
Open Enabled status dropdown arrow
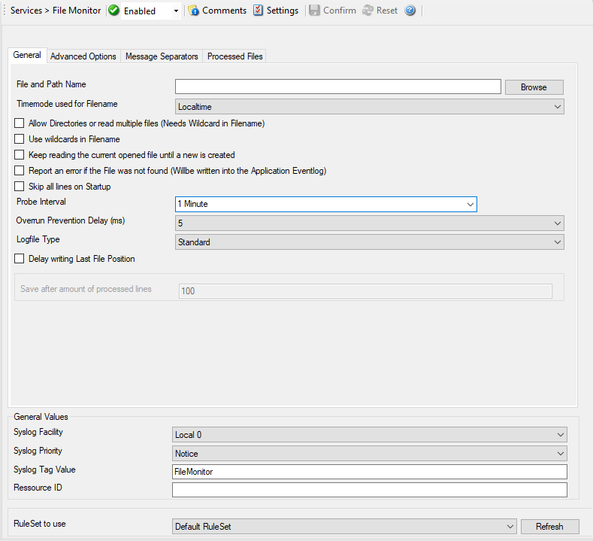(176, 11)
